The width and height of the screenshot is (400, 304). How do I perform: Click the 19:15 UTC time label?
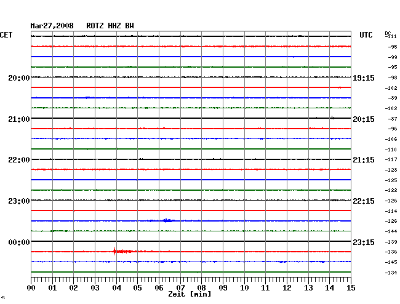pyautogui.click(x=364, y=78)
